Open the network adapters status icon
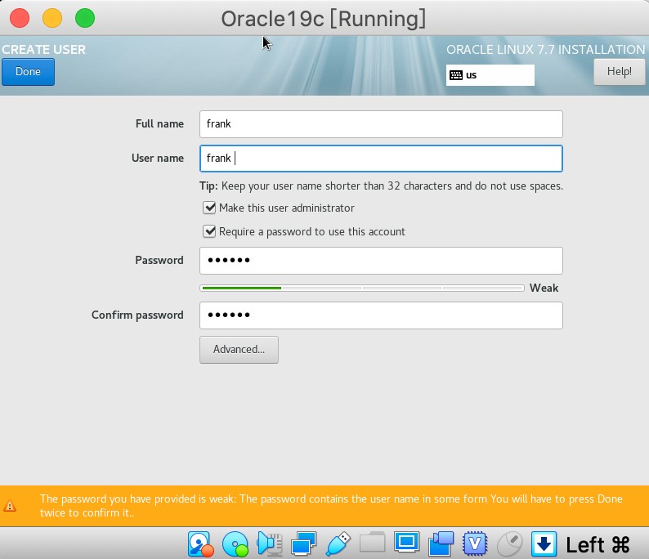The image size is (649, 559). [x=304, y=543]
